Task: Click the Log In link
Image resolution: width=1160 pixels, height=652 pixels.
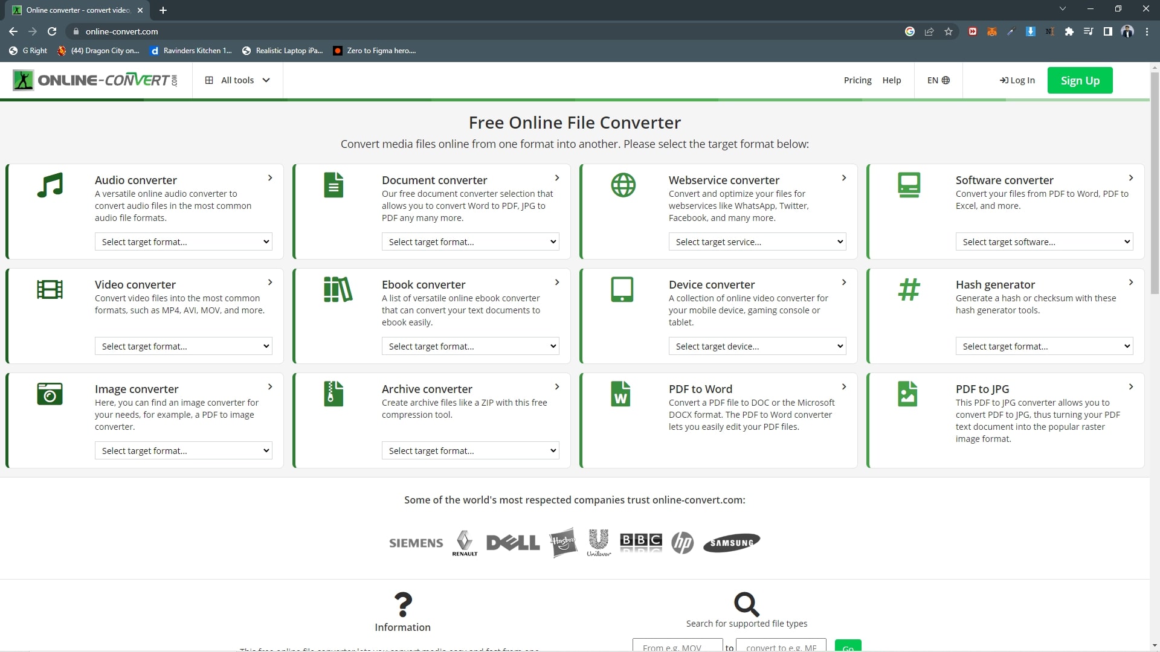Action: click(x=1017, y=80)
